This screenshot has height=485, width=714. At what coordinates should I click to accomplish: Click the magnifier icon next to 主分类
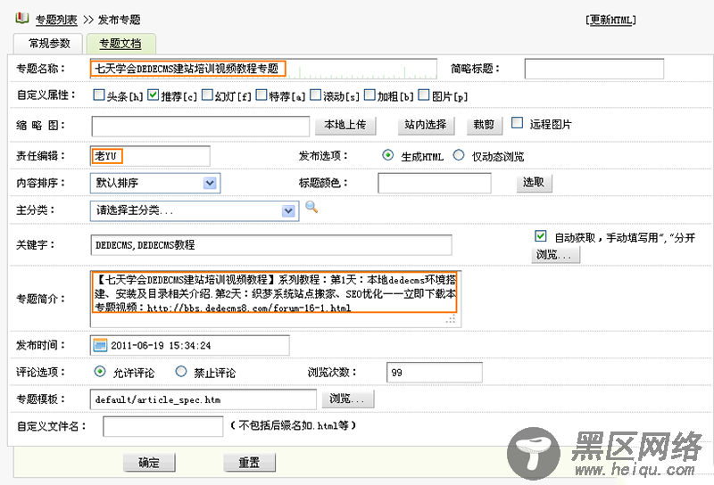pyautogui.click(x=311, y=208)
